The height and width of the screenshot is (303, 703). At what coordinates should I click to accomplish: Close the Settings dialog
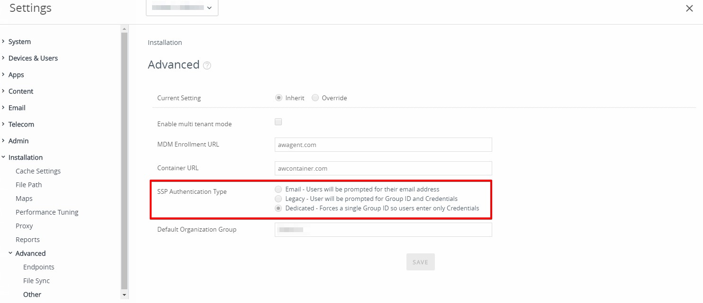tap(689, 9)
